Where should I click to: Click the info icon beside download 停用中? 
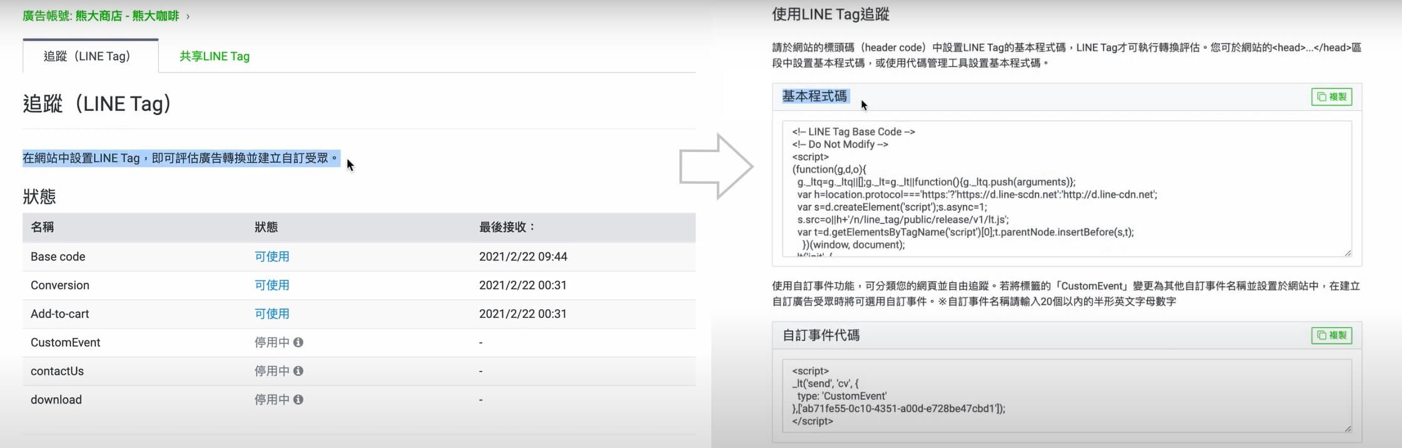[x=298, y=399]
